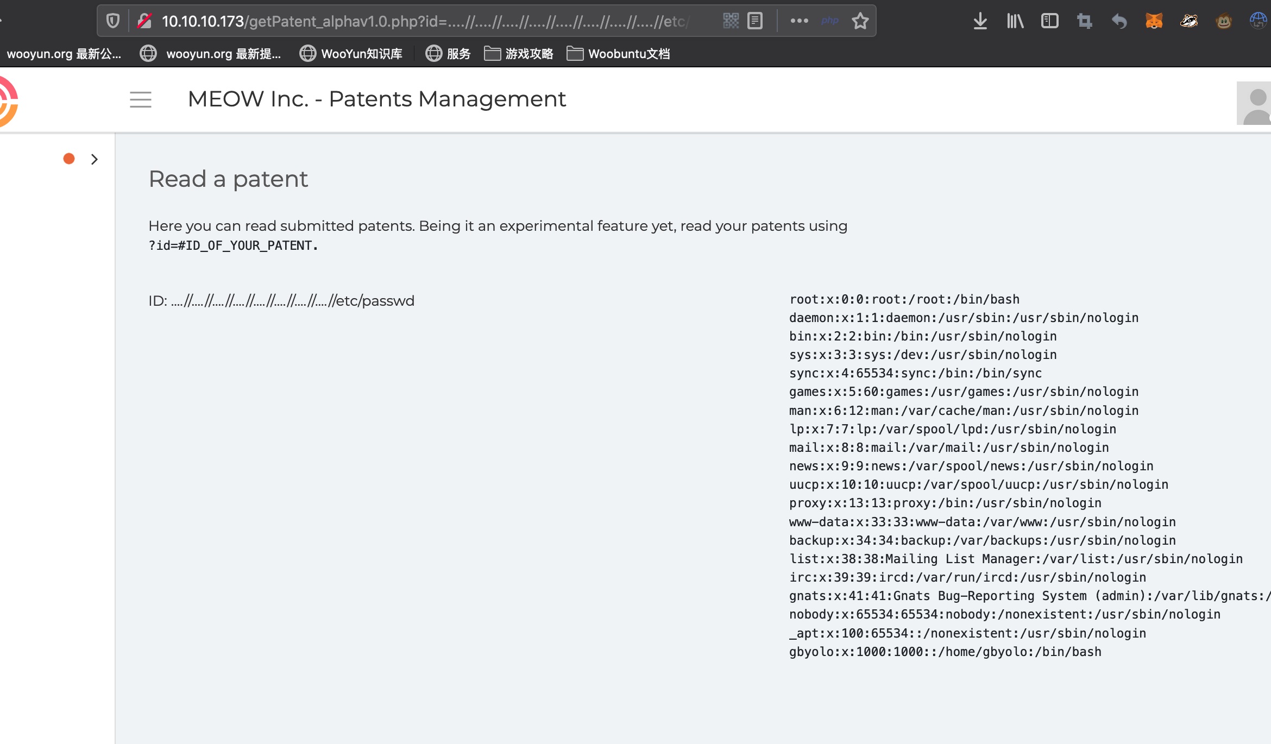Open the Library bookmarks and history icon
Image resolution: width=1271 pixels, height=744 pixels.
pyautogui.click(x=1015, y=21)
